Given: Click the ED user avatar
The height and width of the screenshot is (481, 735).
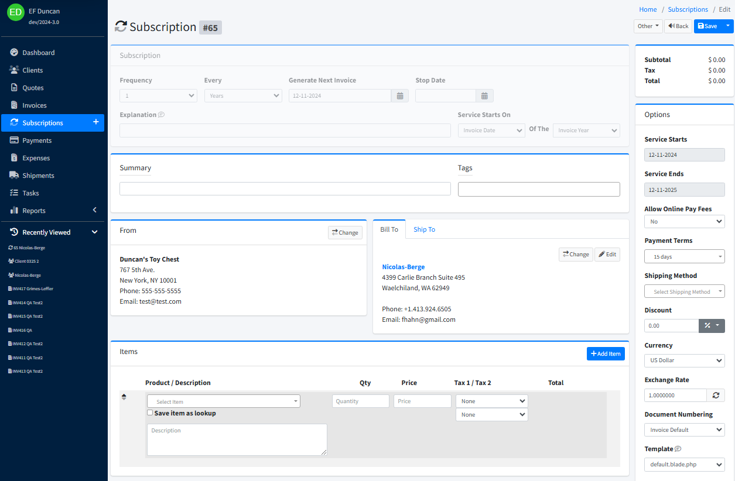Looking at the screenshot, I should click(15, 12).
